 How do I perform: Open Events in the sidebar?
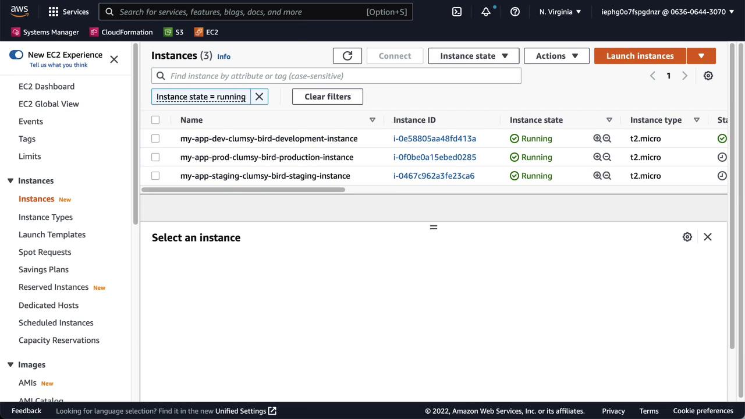31,122
